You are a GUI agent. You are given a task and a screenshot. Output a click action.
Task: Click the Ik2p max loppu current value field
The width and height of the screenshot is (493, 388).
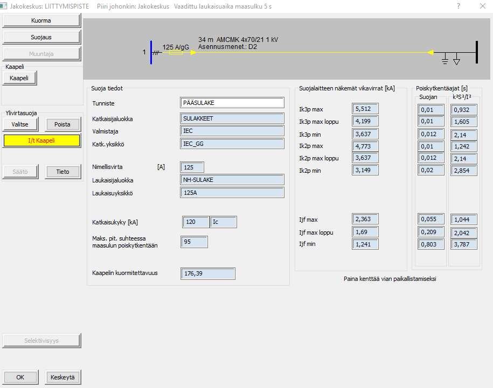(365, 158)
